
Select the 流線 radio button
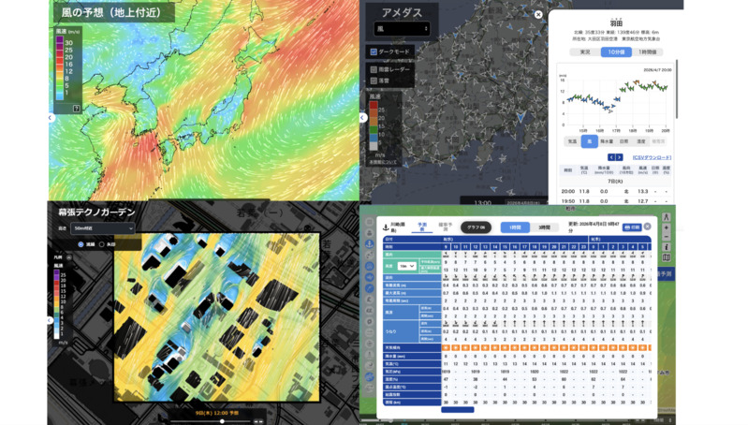[x=81, y=244]
